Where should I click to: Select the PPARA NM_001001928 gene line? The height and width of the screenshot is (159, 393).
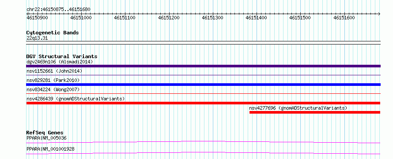point(203,153)
